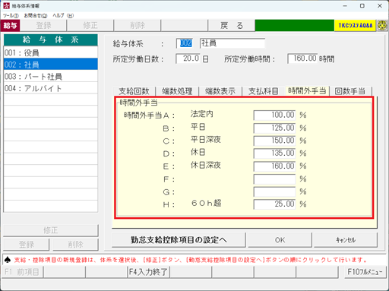The image size is (389, 291).
Task: Click the F1 前項目 function key button
Action: pos(22,272)
